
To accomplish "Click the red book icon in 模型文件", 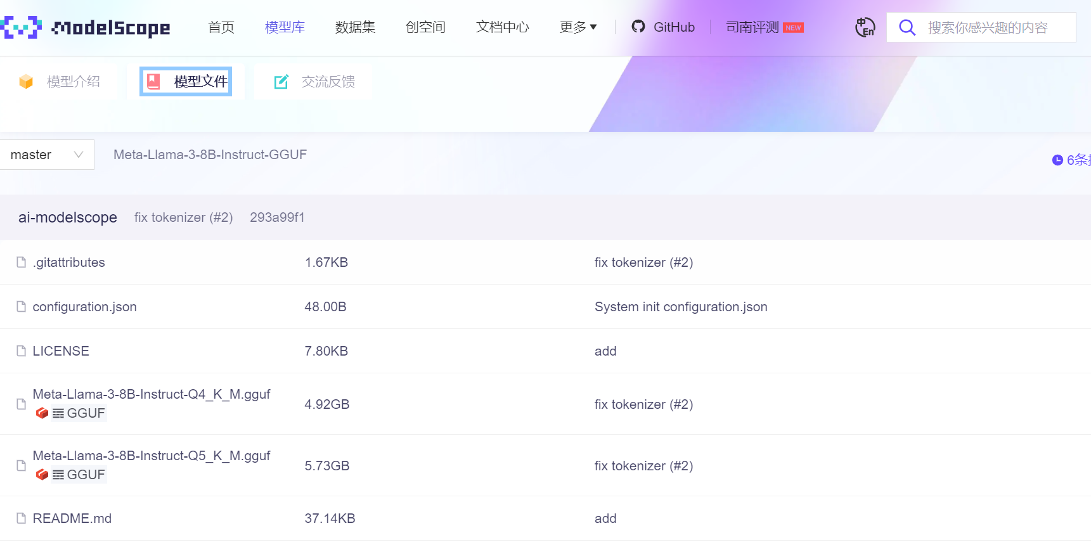I will [x=153, y=81].
